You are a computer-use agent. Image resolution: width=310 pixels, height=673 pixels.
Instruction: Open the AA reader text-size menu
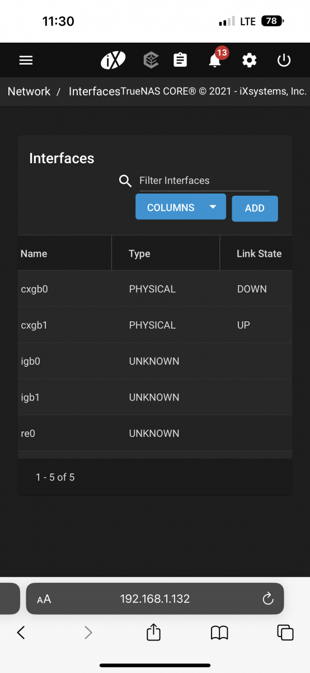click(x=44, y=599)
